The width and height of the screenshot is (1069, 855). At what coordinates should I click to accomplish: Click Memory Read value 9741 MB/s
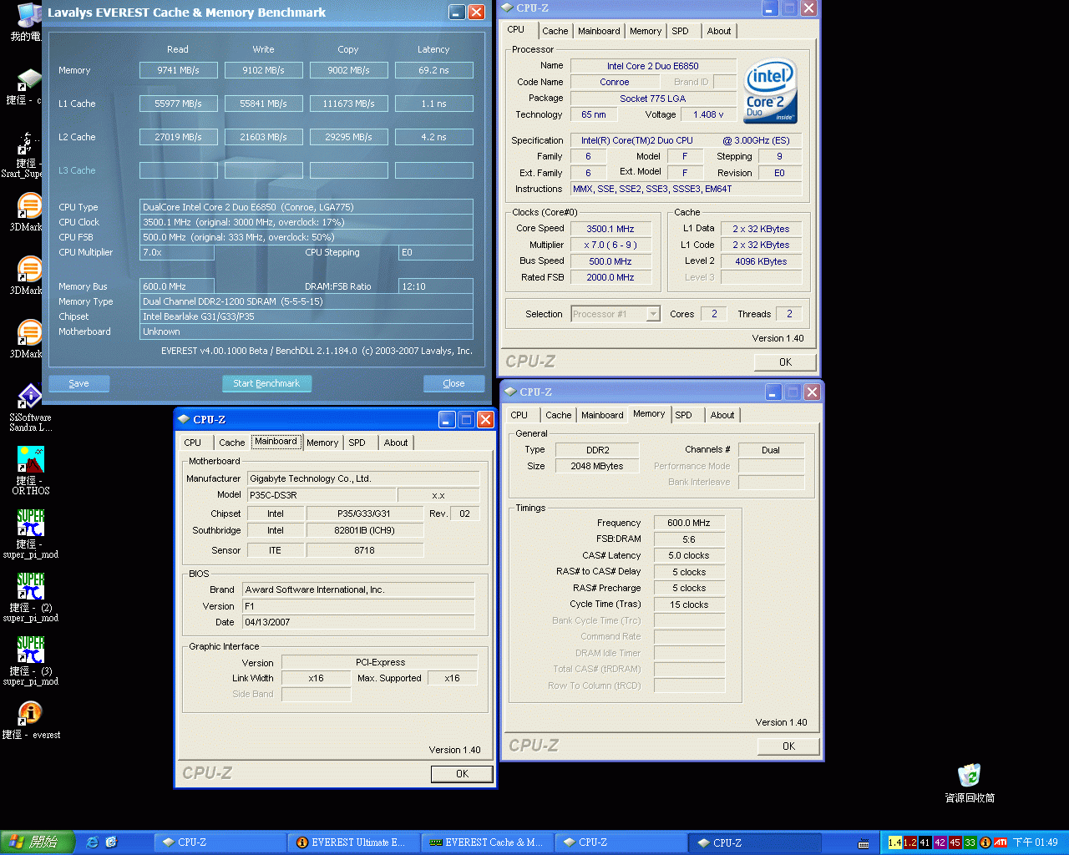coord(179,70)
